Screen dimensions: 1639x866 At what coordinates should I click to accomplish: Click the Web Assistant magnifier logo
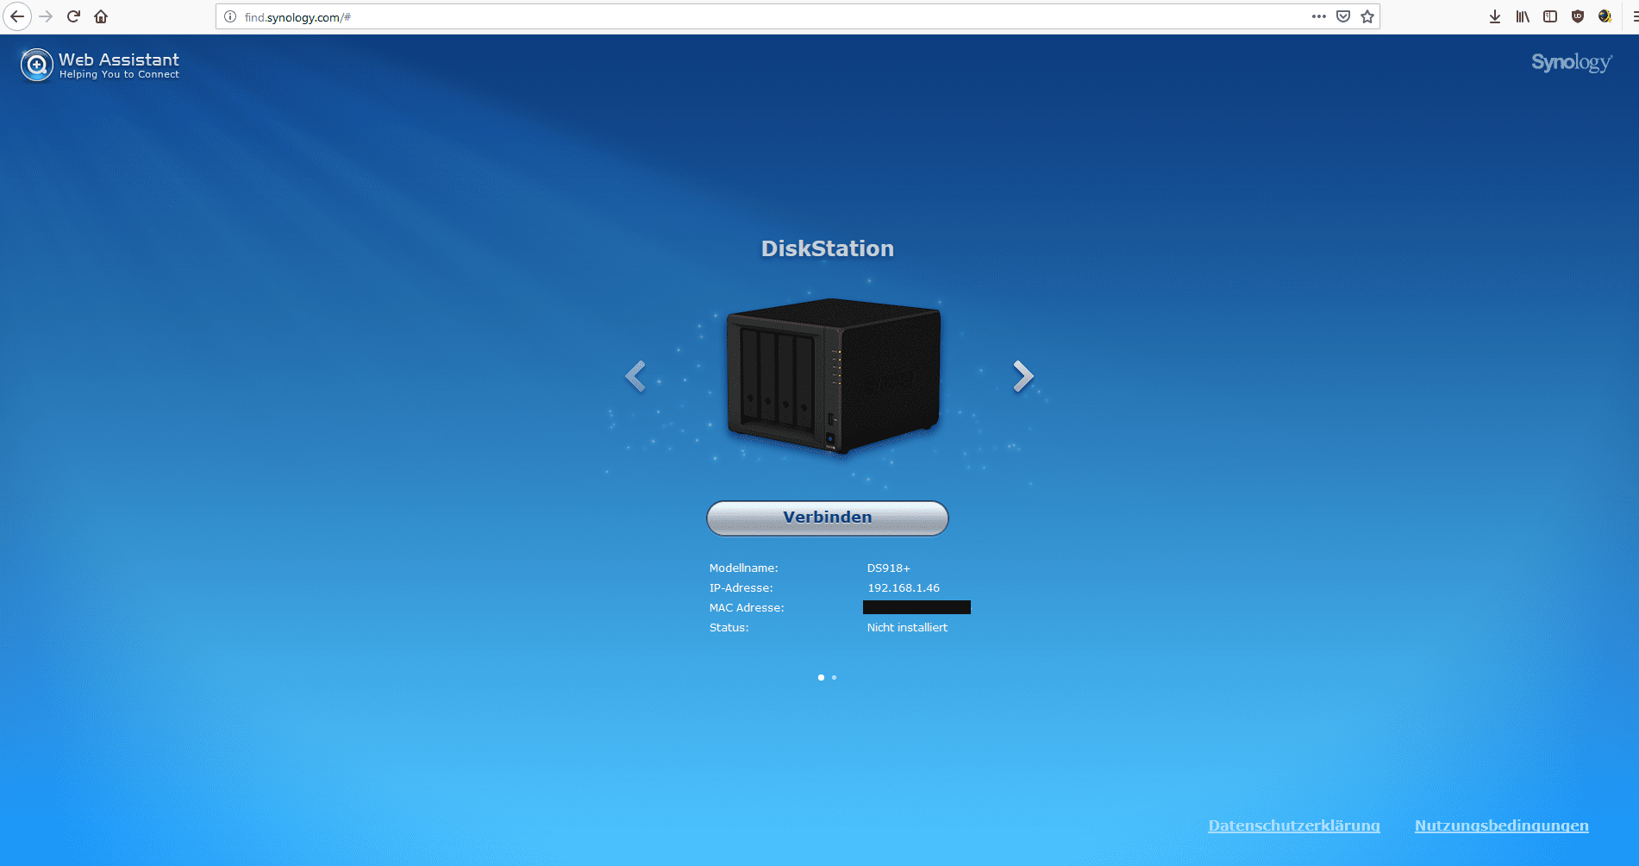36,65
